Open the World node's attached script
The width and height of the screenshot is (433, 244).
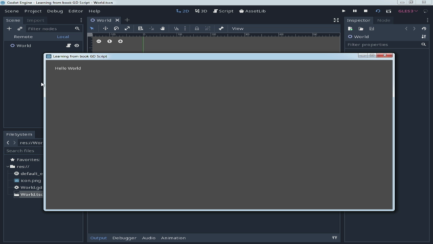coord(68,45)
